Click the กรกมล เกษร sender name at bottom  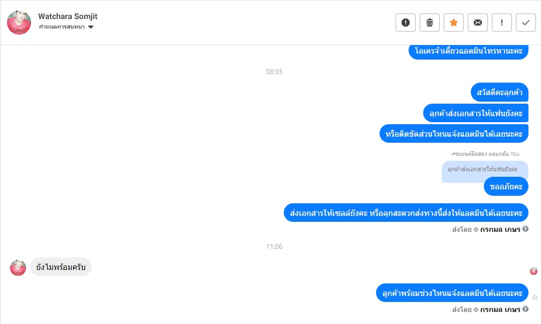pos(500,309)
